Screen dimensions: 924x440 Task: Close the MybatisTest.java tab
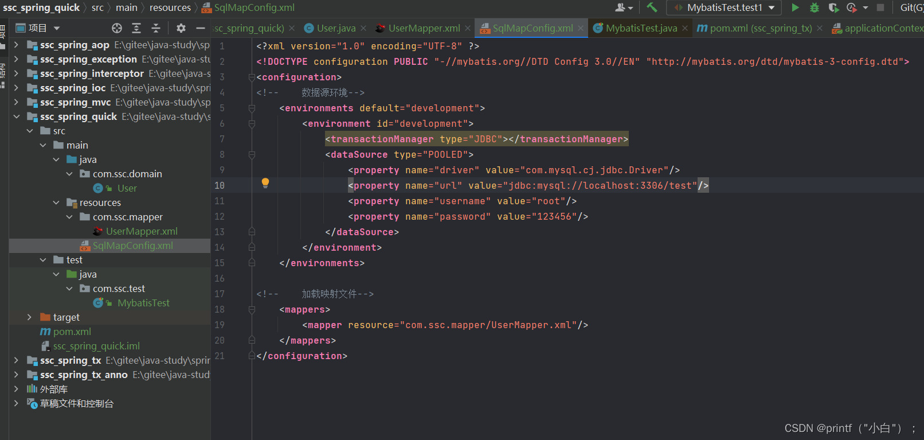685,28
